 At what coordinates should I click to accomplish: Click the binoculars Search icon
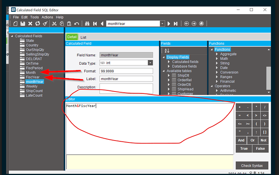[87, 24]
